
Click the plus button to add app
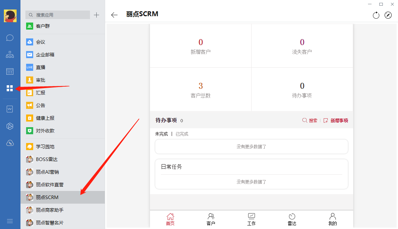[x=96, y=15]
